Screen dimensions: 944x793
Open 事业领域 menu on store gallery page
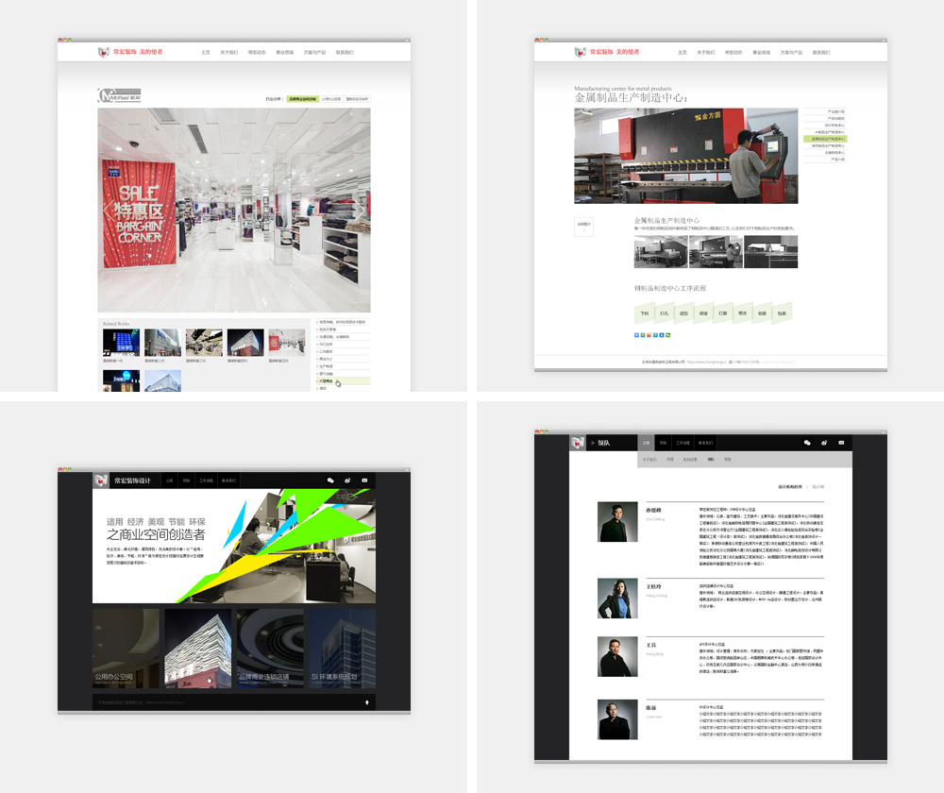pos(284,53)
